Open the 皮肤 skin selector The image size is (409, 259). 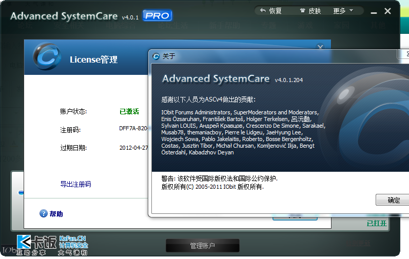[310, 11]
